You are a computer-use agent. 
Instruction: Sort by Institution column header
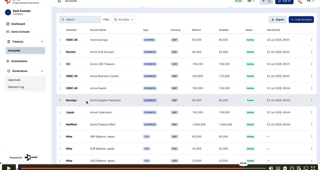[71, 30]
